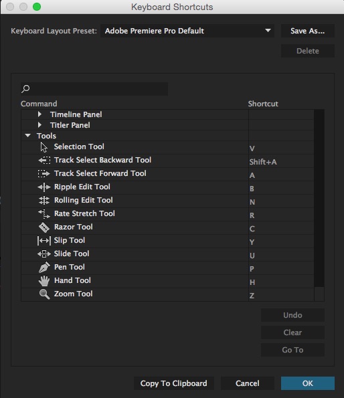Select the Hand Tool command label
The width and height of the screenshot is (344, 398).
coord(72,280)
